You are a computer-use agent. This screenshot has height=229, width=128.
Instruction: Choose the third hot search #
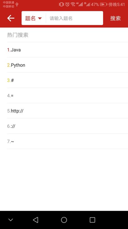click(x=67, y=80)
